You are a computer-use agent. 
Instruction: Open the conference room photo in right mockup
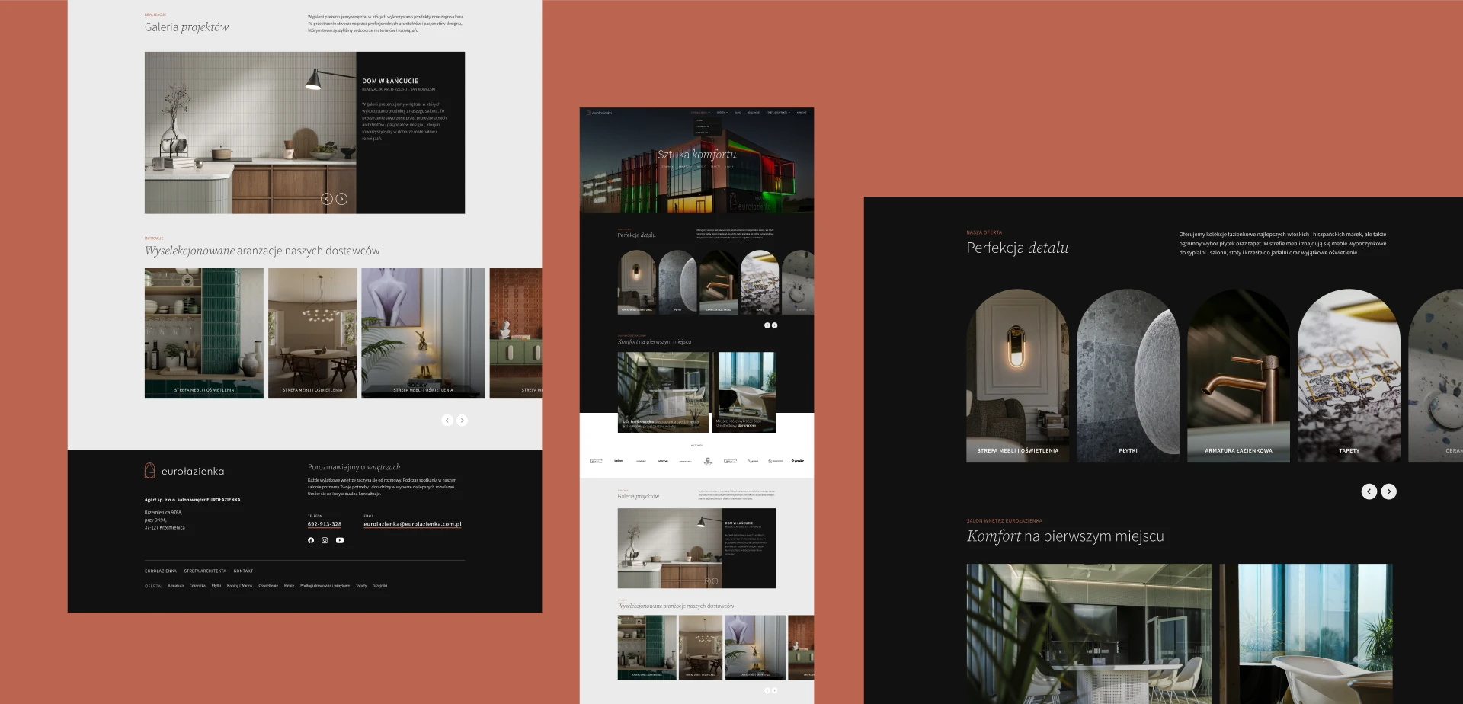point(1089,634)
